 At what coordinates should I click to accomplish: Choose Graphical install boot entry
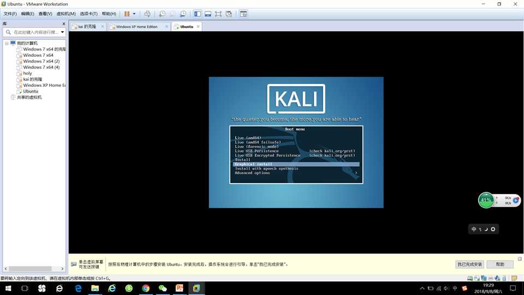[296, 164]
